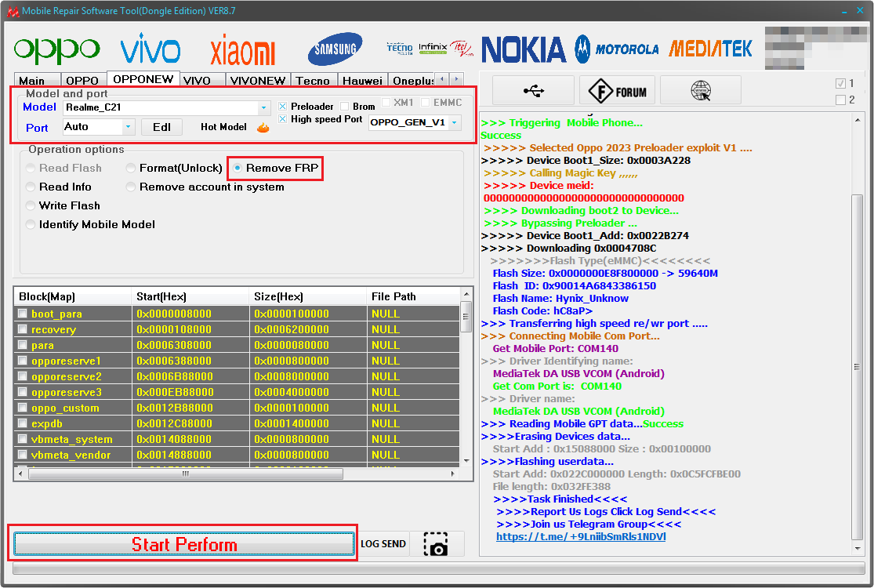This screenshot has width=874, height=588.
Task: Click the Motorola brand logo
Action: point(617,49)
